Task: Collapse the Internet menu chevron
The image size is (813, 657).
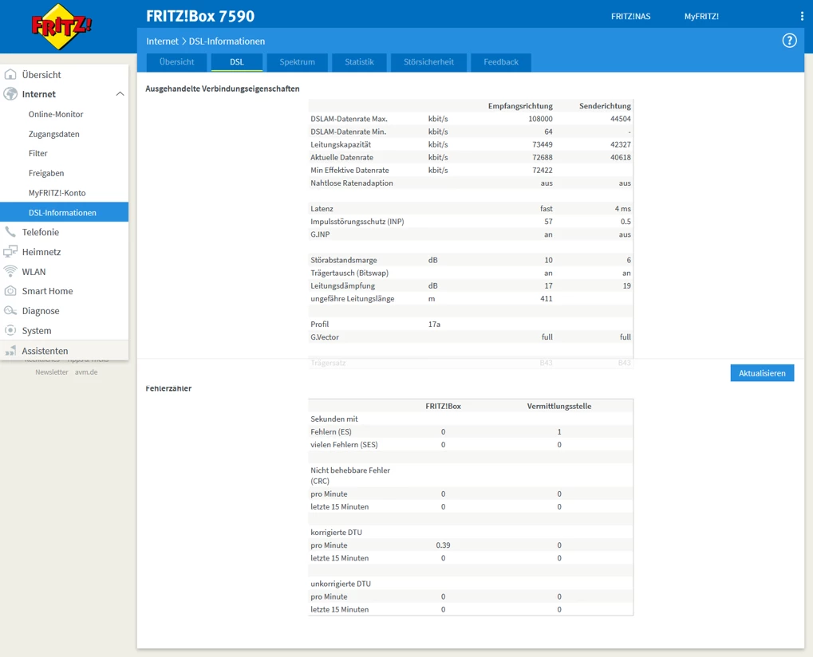Action: [x=120, y=94]
